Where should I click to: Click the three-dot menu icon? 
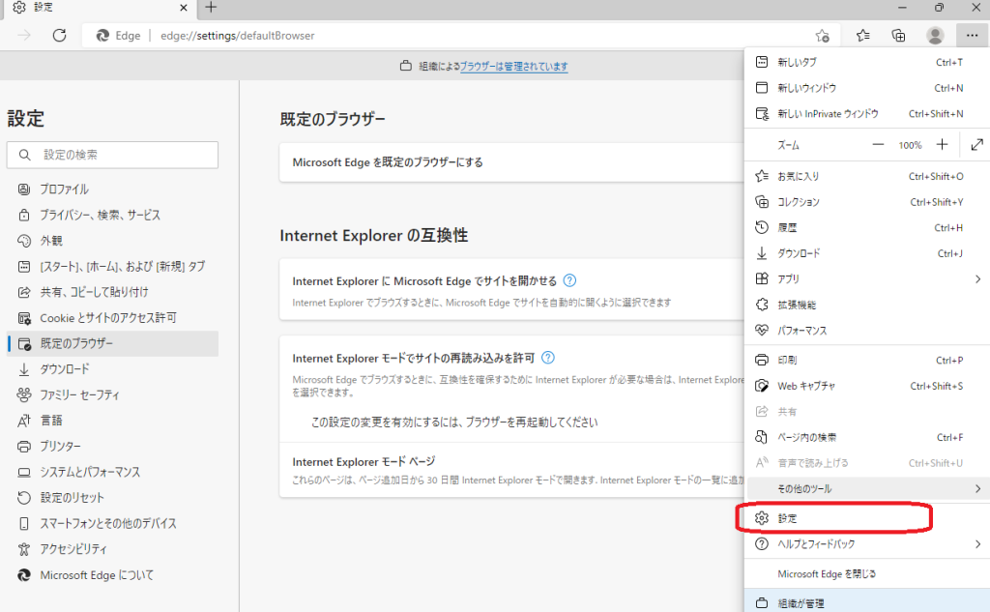click(970, 36)
